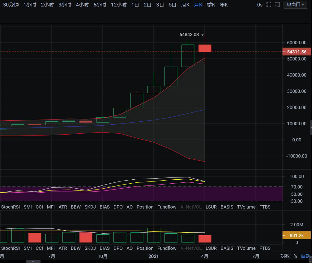
Task: Click the add-window icon beside fullscreen
Action: pos(277,5)
